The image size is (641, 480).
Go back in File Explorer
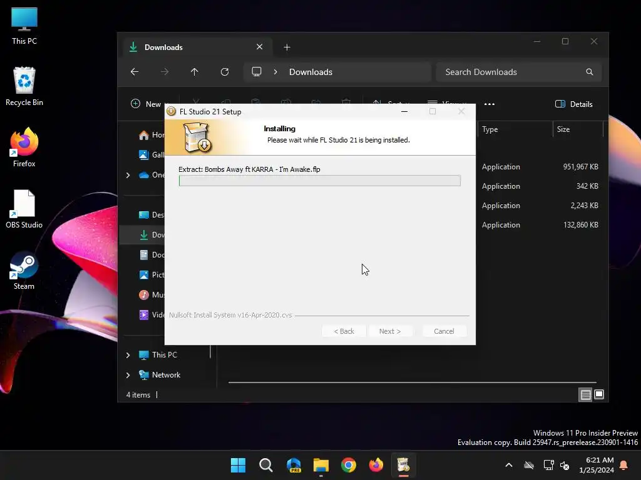tap(135, 72)
